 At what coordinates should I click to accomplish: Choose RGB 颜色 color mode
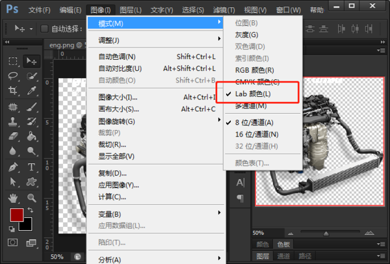[254, 70]
